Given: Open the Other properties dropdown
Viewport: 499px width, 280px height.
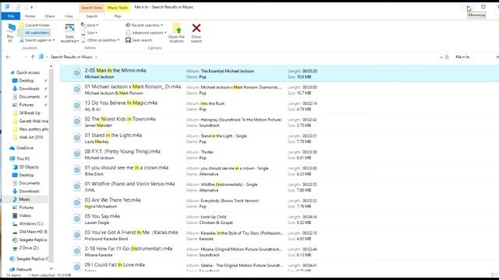Looking at the screenshot, I should (x=101, y=40).
